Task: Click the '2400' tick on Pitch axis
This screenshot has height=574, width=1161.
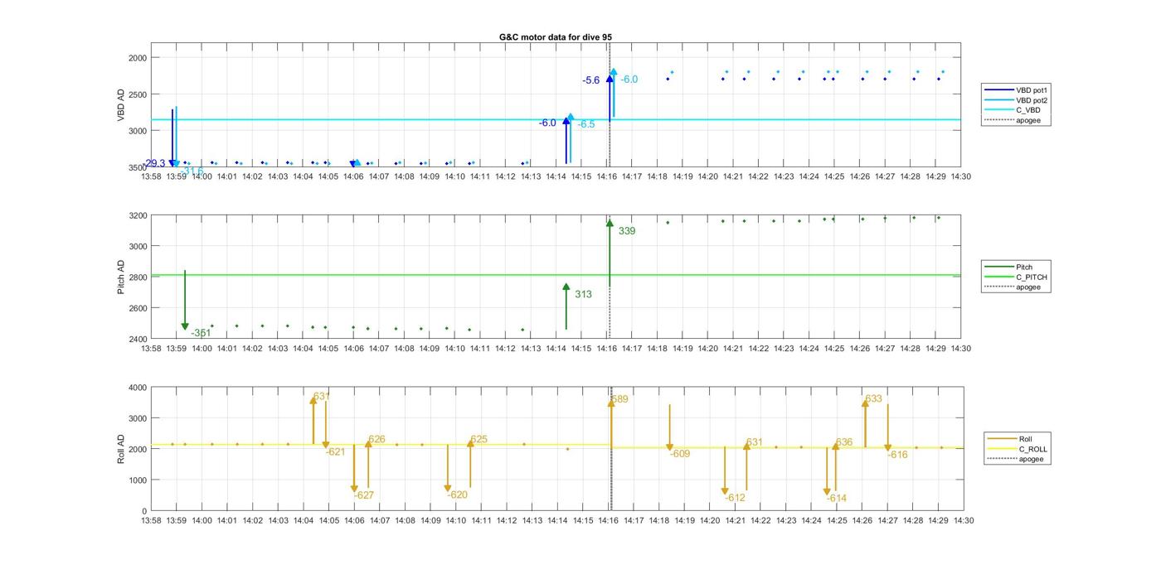Action: tap(137, 339)
